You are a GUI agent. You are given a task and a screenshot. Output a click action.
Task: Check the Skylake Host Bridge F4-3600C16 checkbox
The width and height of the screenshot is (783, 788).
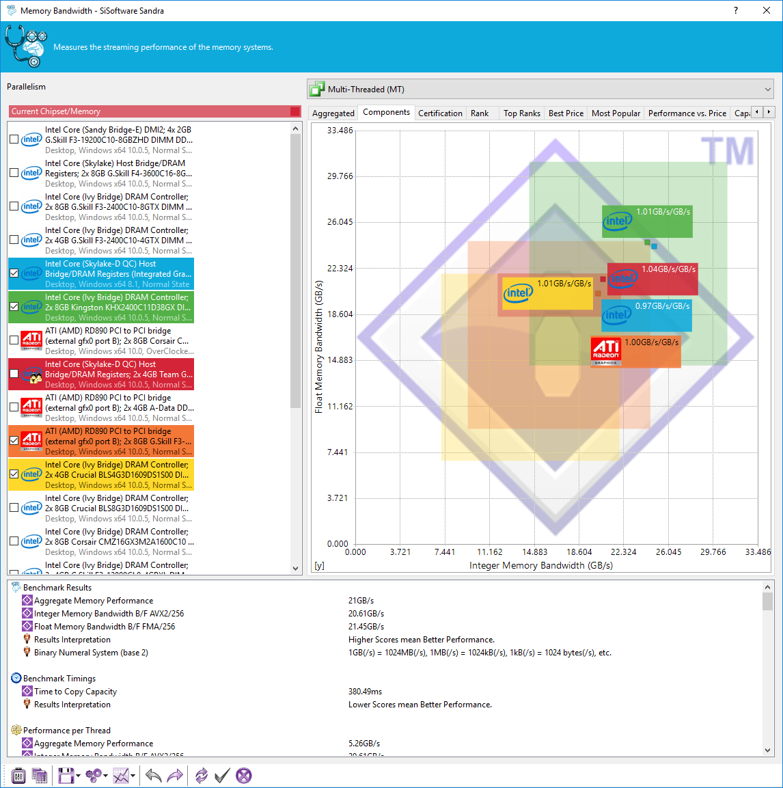click(14, 173)
